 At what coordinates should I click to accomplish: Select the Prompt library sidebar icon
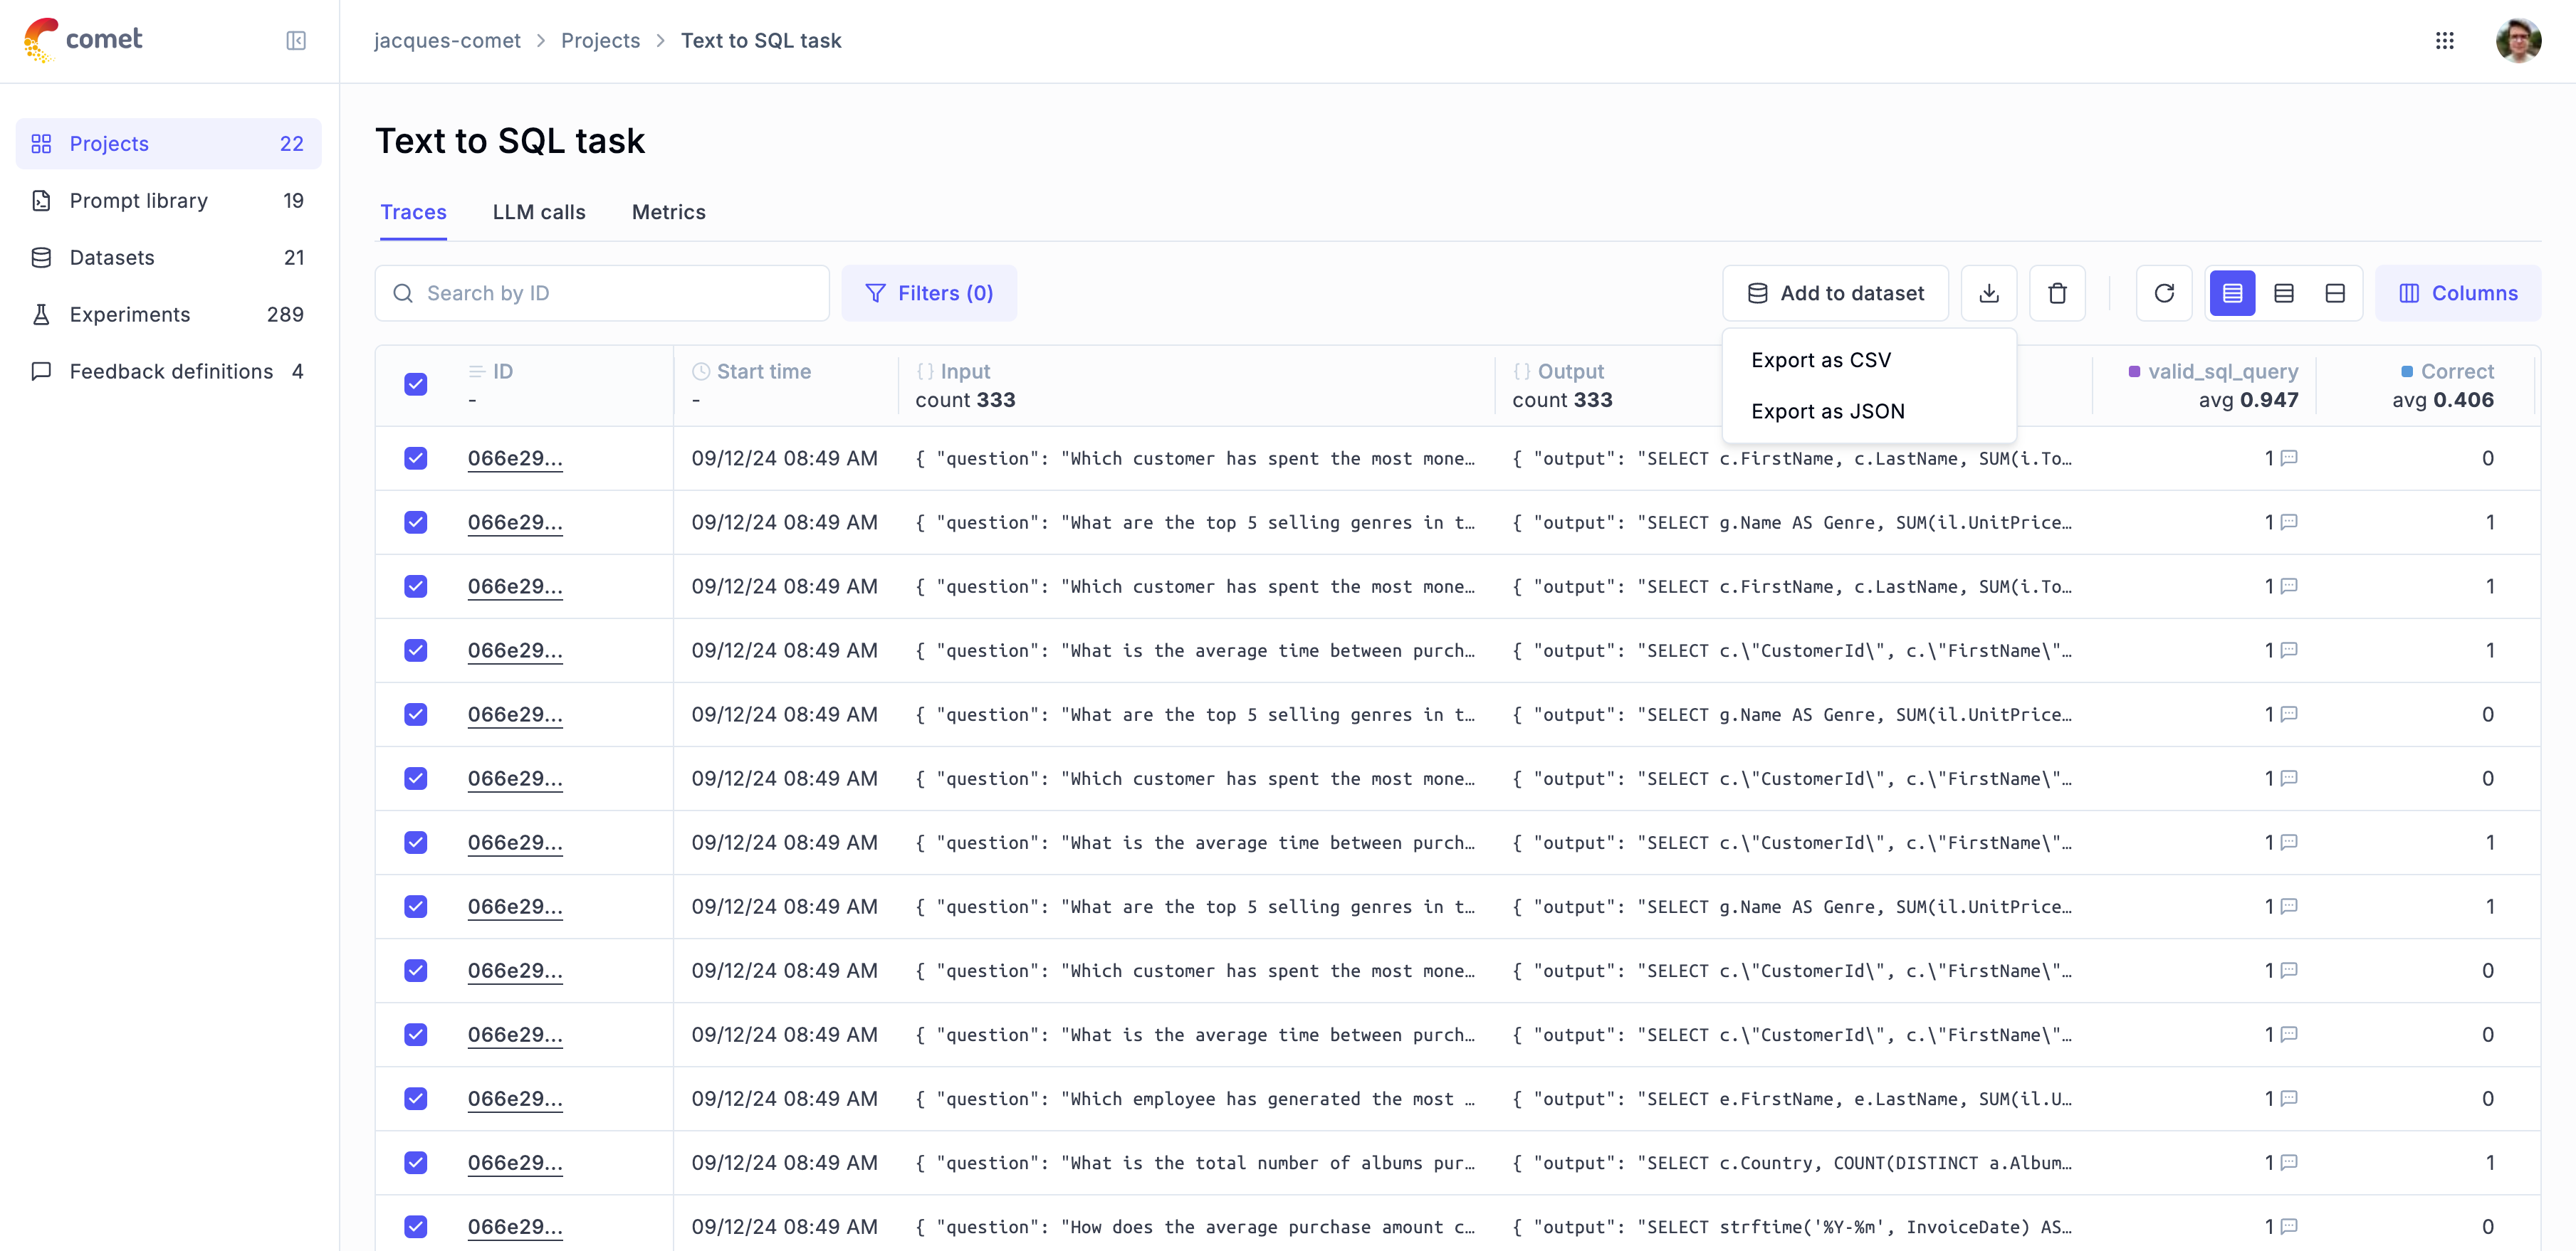click(x=41, y=200)
